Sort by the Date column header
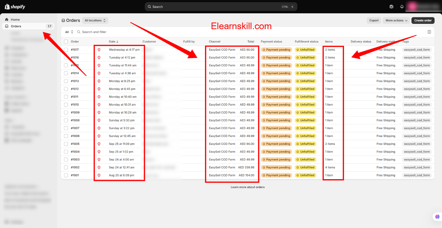Screen dimensions: 442x228 click(114, 42)
